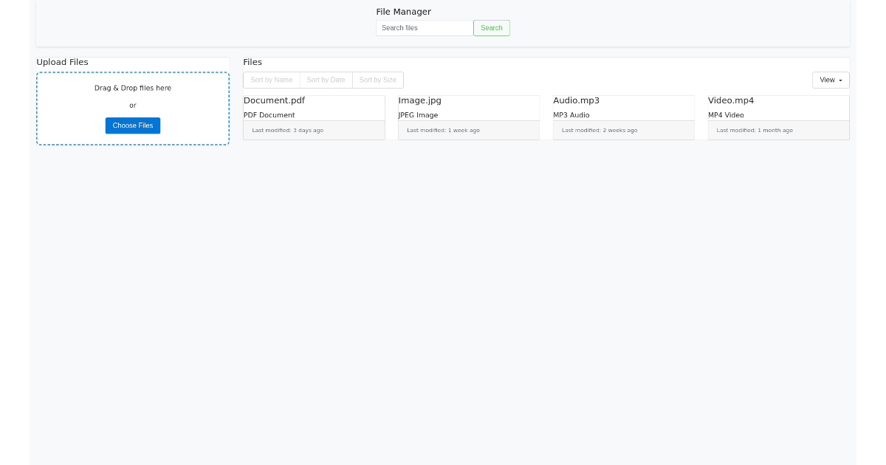
Task: Select Sort by Name option
Action: (271, 80)
